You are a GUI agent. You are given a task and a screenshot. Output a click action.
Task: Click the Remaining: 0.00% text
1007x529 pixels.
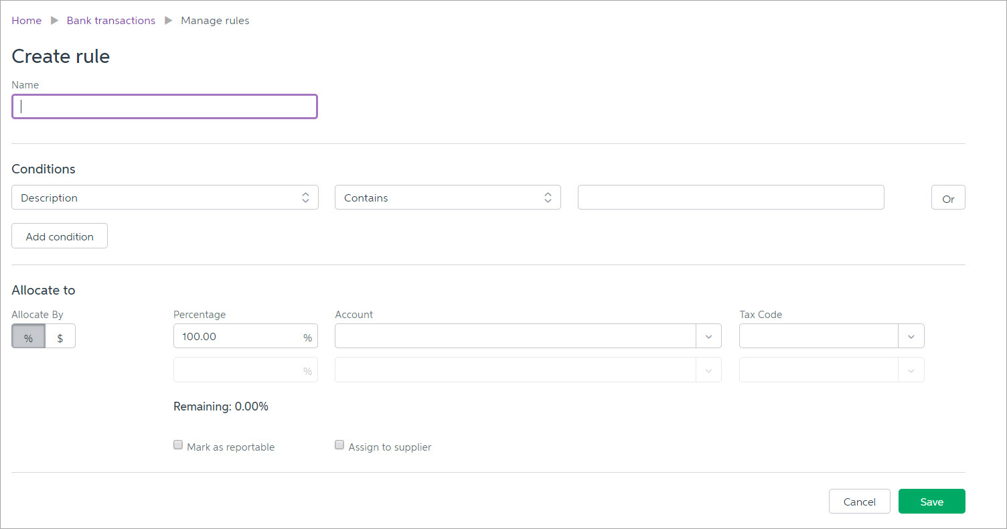(x=221, y=406)
